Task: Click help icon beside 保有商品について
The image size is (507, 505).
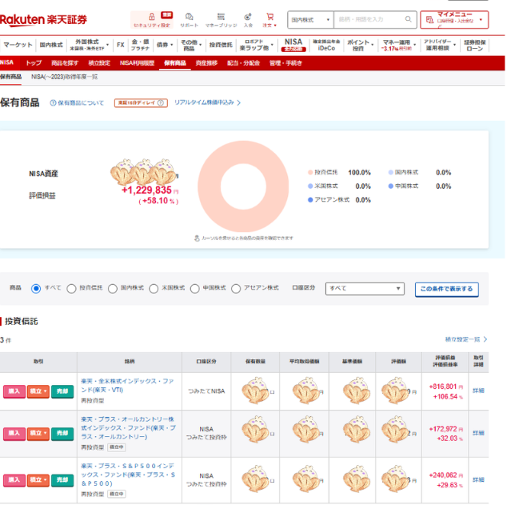Action: click(x=53, y=103)
